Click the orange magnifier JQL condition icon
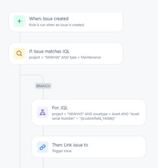 (20, 54)
